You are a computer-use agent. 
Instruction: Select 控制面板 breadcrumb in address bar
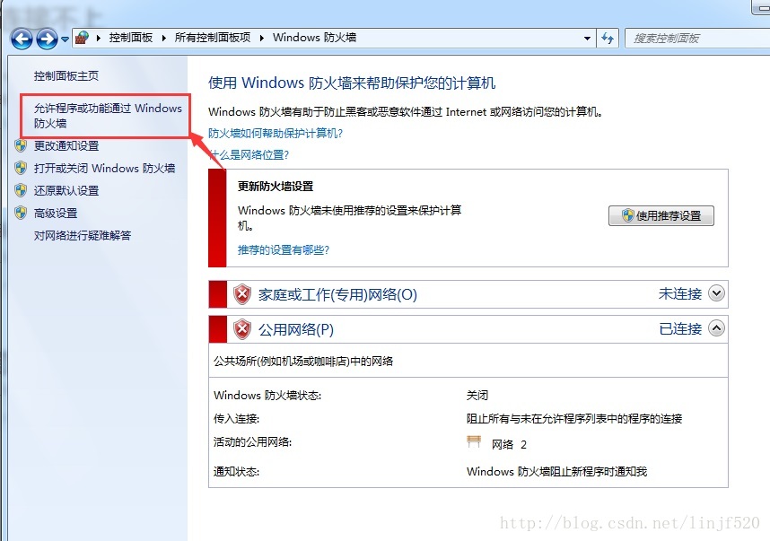(131, 38)
